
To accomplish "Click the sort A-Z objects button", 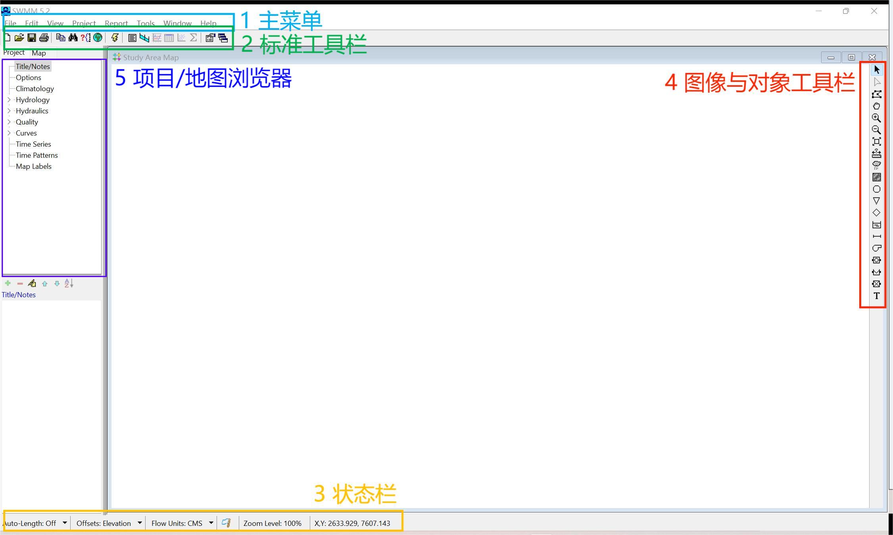I will tap(69, 283).
